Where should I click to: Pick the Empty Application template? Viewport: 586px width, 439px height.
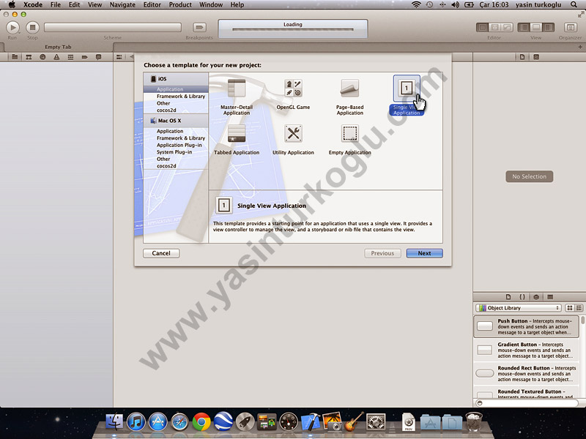coord(350,140)
